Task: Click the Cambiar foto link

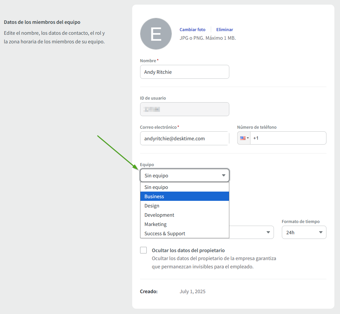Action: click(192, 29)
